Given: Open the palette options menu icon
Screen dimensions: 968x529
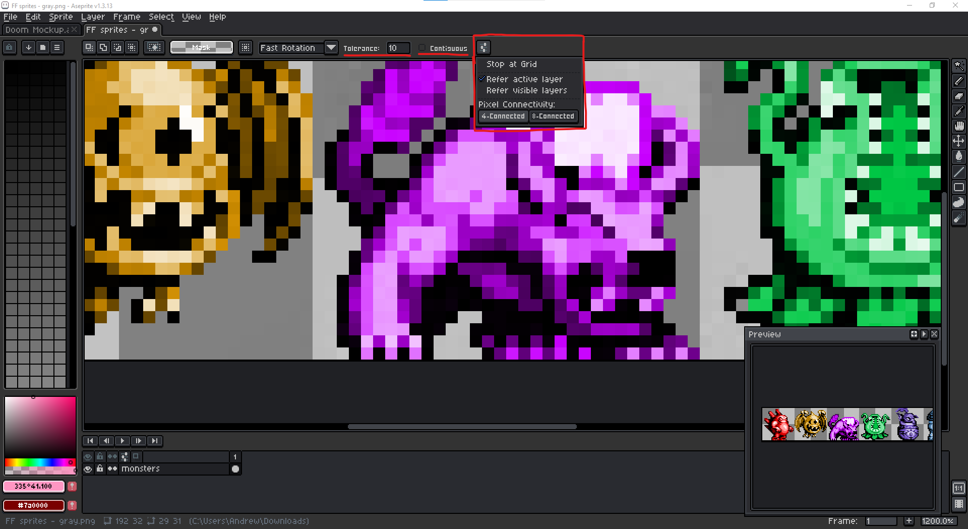Looking at the screenshot, I should pyautogui.click(x=57, y=47).
